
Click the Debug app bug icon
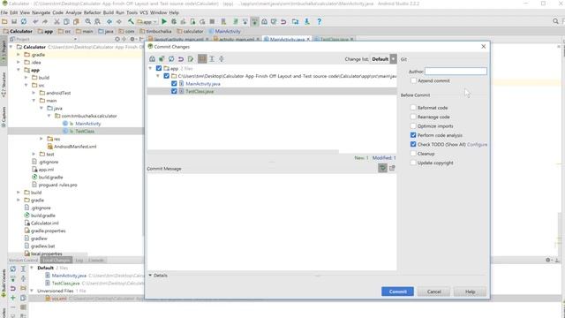click(x=174, y=21)
